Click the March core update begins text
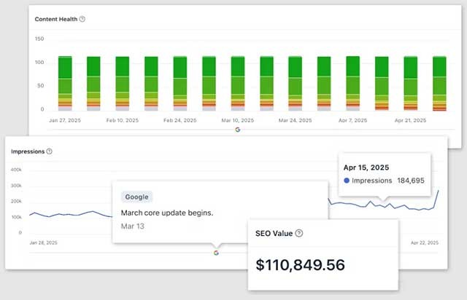This screenshot has height=300, width=467. (x=166, y=213)
